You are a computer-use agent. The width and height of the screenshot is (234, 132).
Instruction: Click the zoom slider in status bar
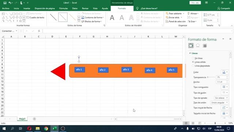coord(215,123)
